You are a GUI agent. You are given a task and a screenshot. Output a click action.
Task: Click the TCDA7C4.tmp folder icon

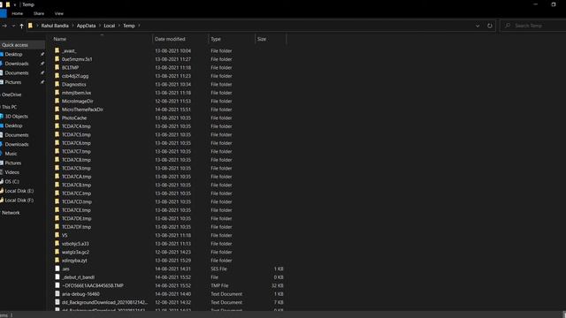coord(57,125)
